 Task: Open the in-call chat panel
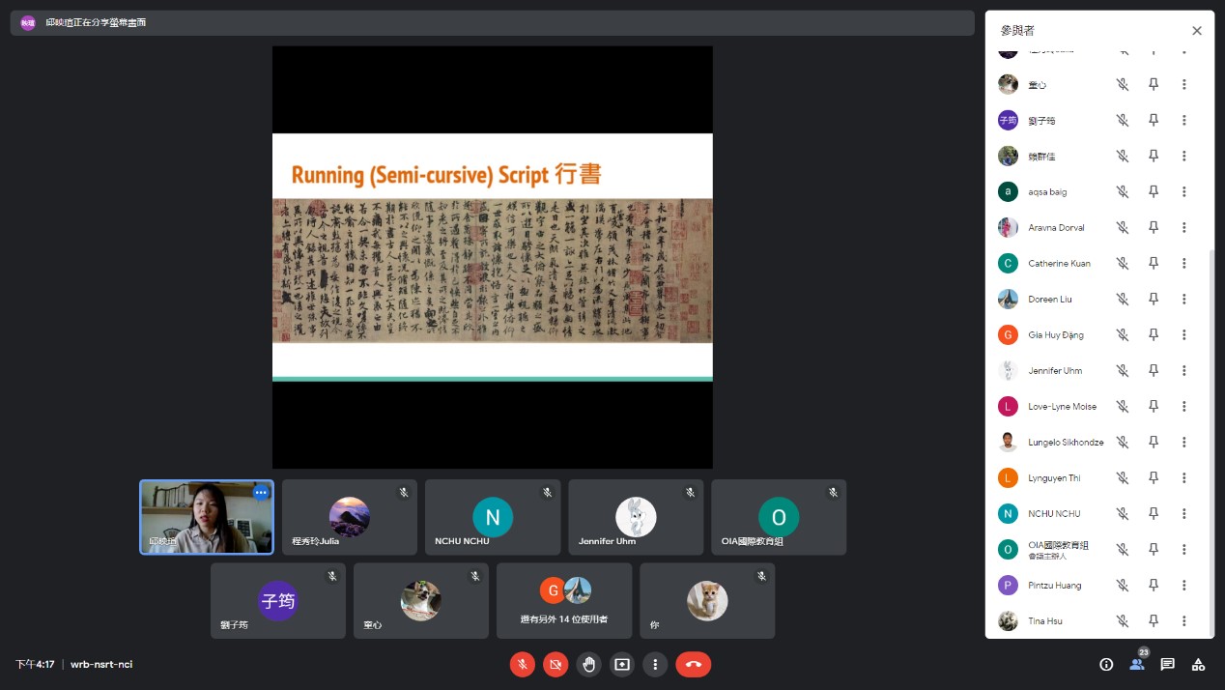tap(1168, 664)
